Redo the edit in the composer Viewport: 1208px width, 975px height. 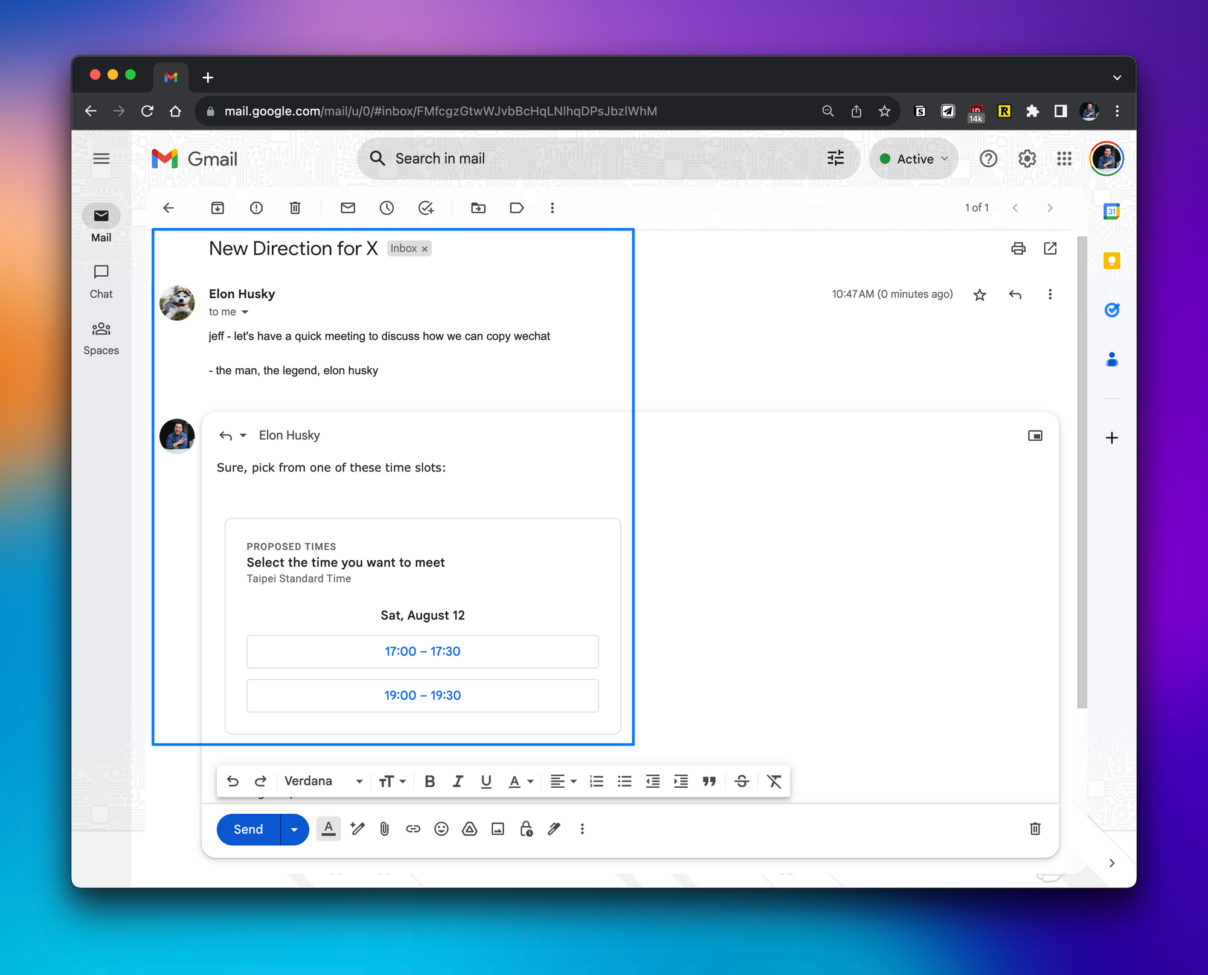(260, 781)
